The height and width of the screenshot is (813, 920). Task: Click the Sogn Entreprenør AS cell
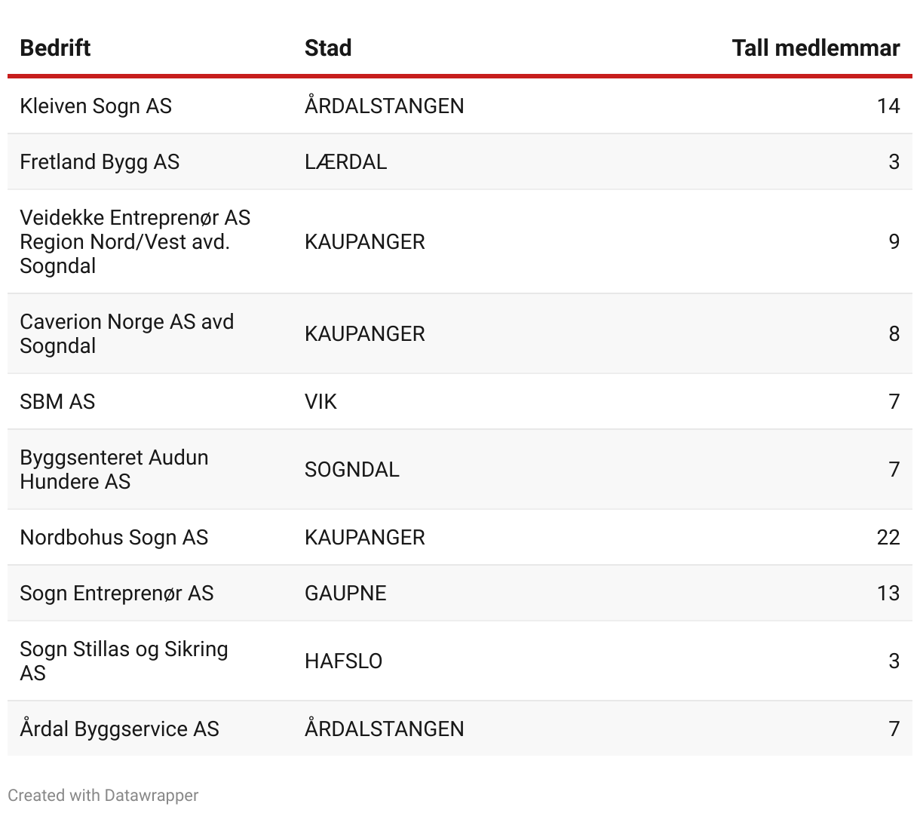click(x=117, y=593)
